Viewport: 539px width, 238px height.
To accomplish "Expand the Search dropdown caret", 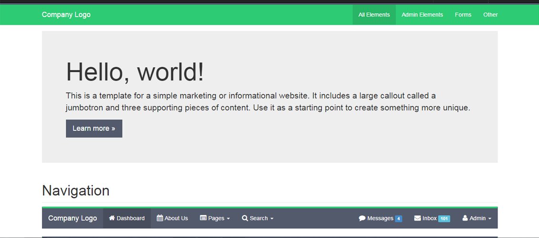I will point(272,218).
